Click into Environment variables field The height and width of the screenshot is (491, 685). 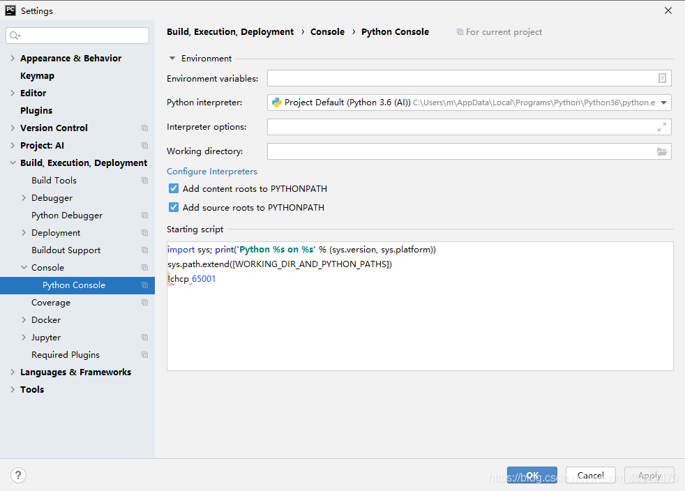(469, 78)
